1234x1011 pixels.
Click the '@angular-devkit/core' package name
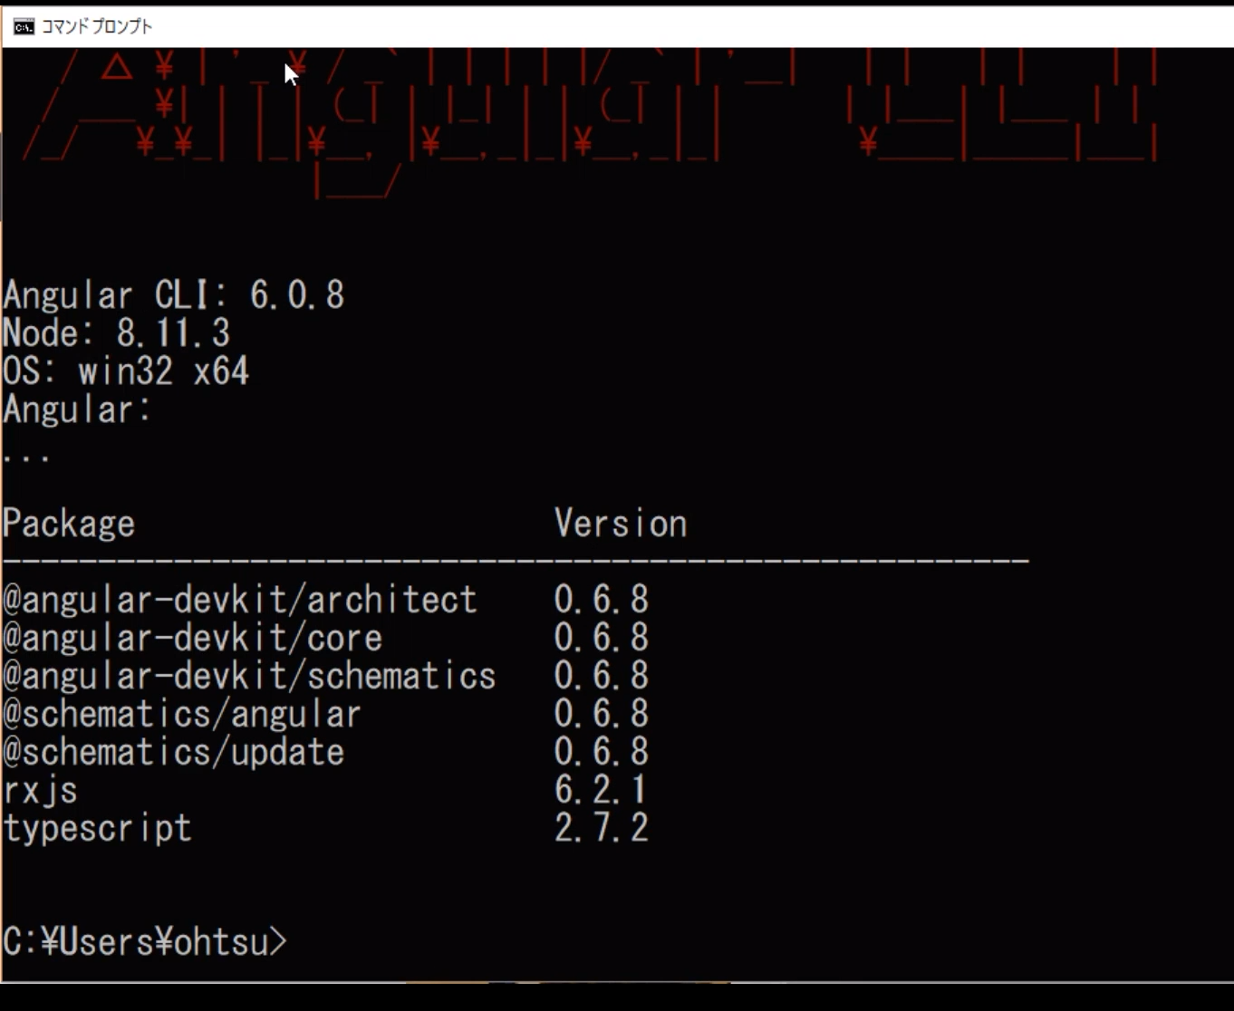click(193, 638)
